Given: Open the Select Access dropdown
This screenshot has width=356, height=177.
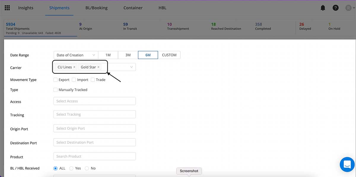Looking at the screenshot, I should pyautogui.click(x=95, y=101).
